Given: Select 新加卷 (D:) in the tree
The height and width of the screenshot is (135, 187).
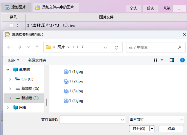Looking at the screenshot, I should (30, 88).
